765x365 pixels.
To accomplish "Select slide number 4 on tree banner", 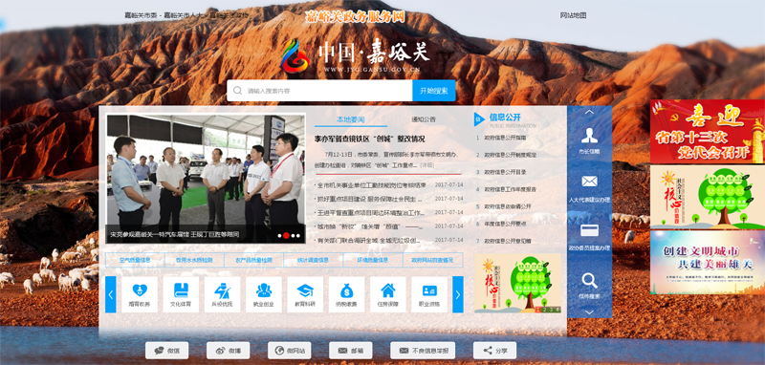I will click(557, 310).
